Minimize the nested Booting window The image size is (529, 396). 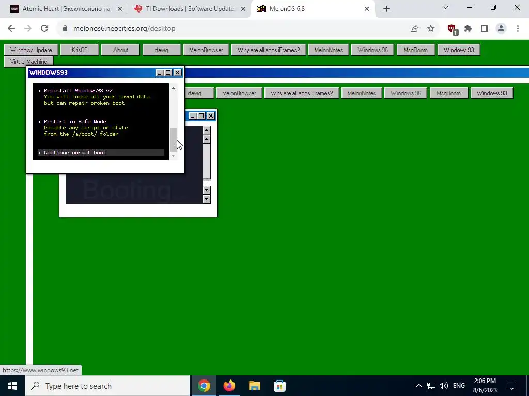[x=193, y=116]
